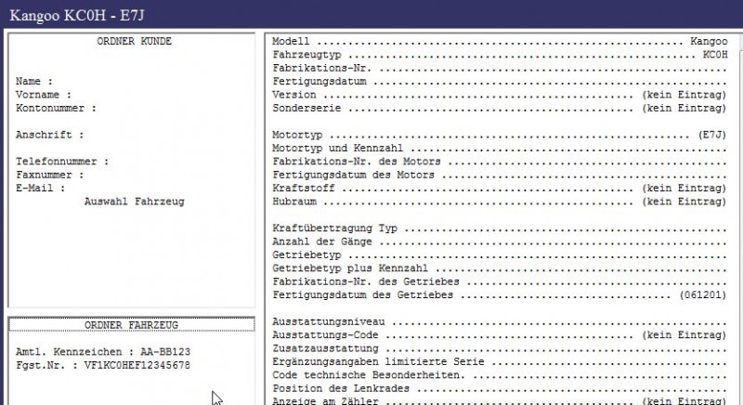Viewport: 743px width, 405px height.
Task: Click the Modell row showing Kangoo
Action: (x=500, y=41)
